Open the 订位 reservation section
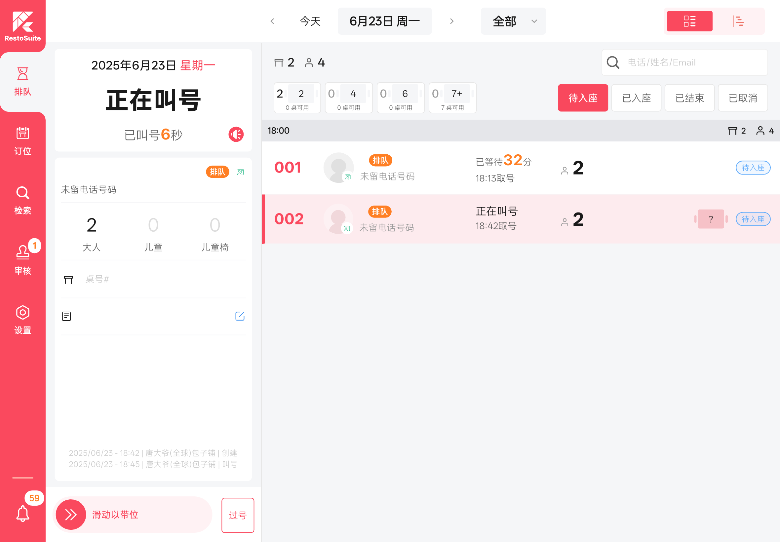Image resolution: width=780 pixels, height=542 pixels. [23, 141]
